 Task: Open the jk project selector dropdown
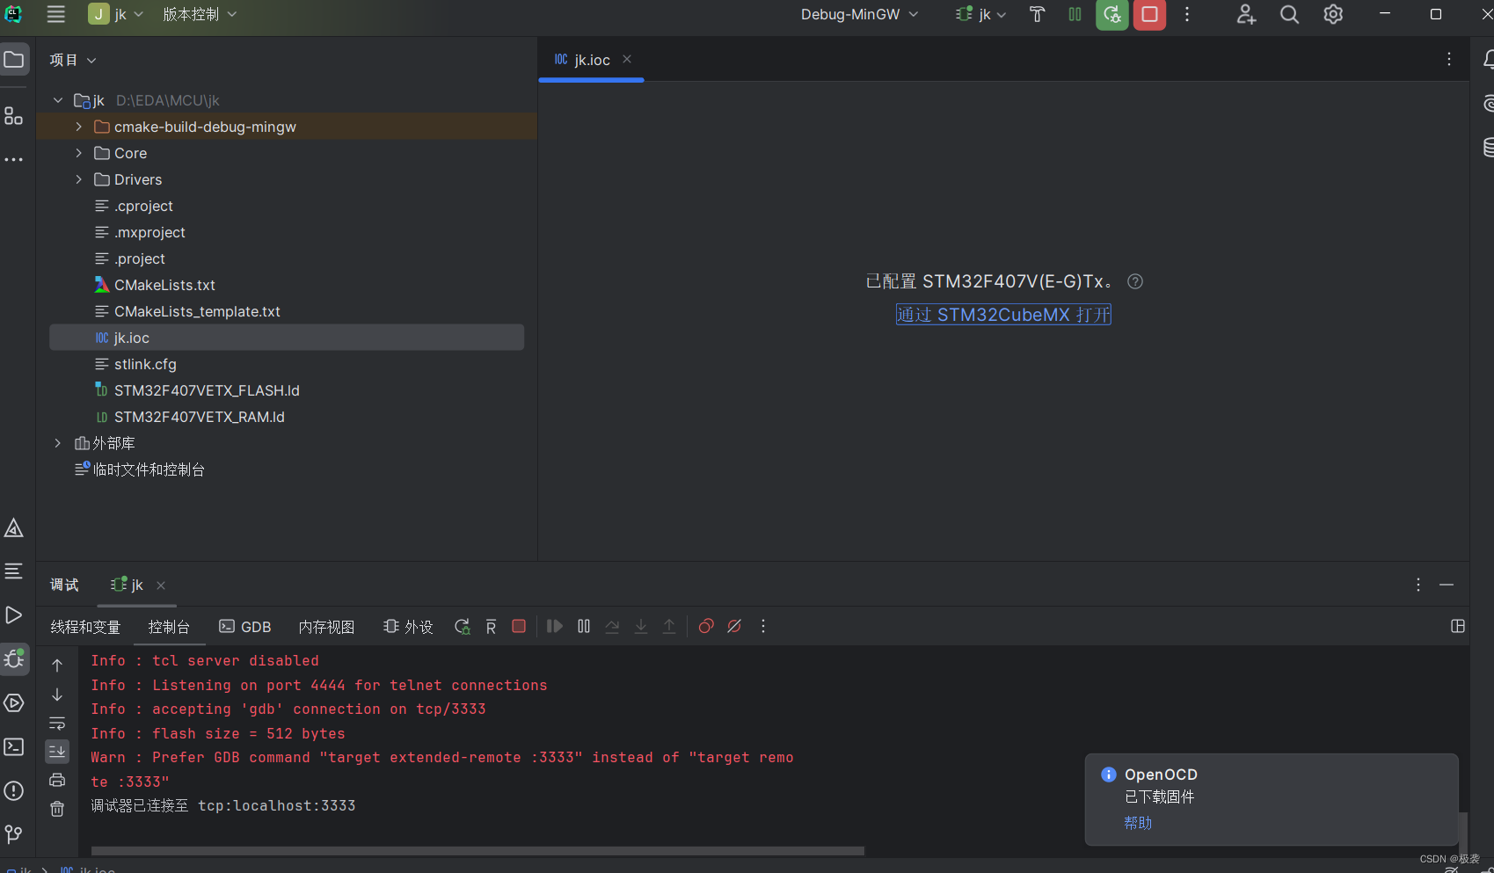click(x=116, y=14)
